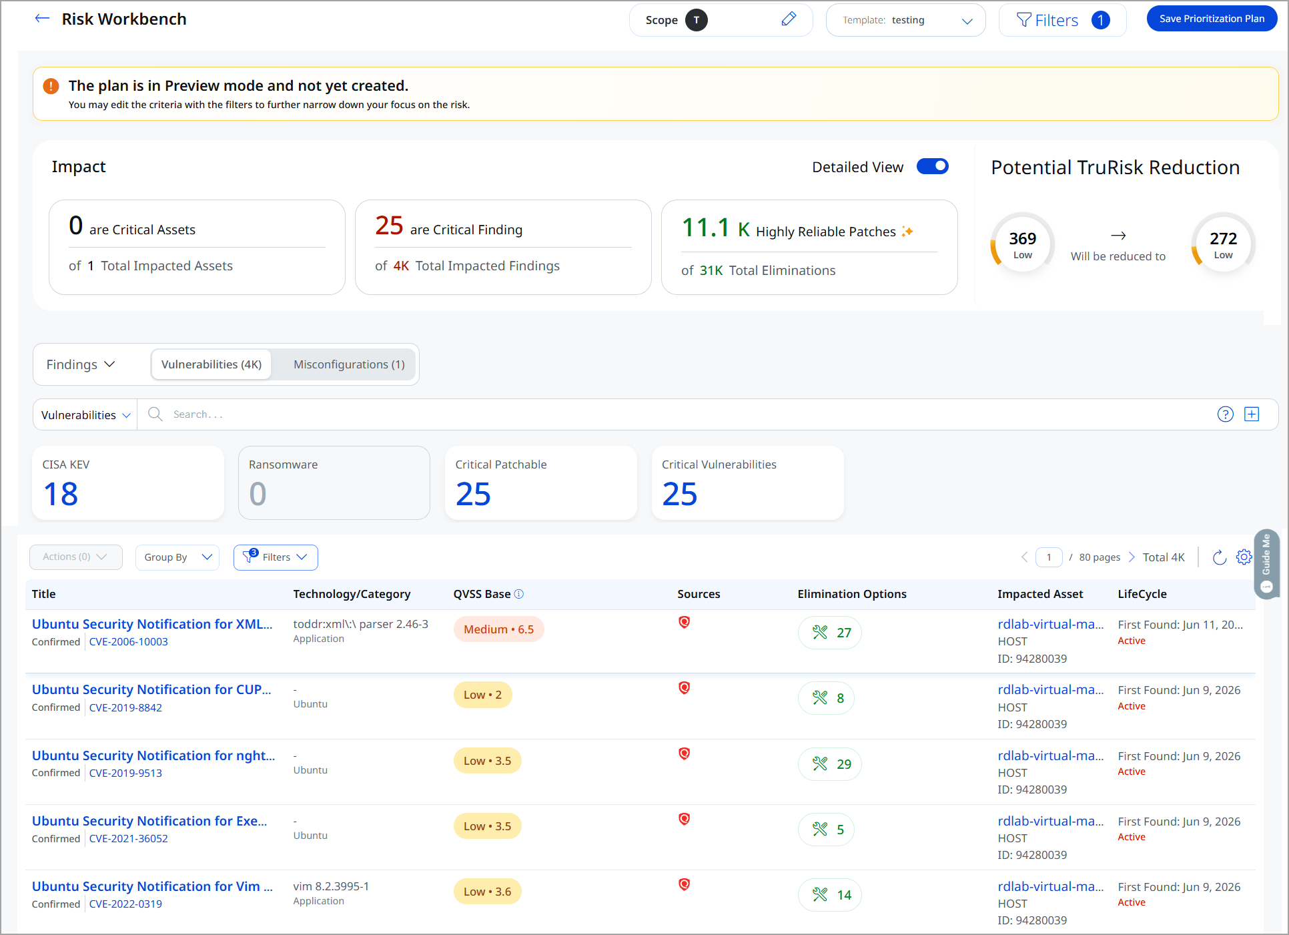Screen dimensions: 1289x935
Task: Toggle the Detailed View switch
Action: [x=932, y=166]
